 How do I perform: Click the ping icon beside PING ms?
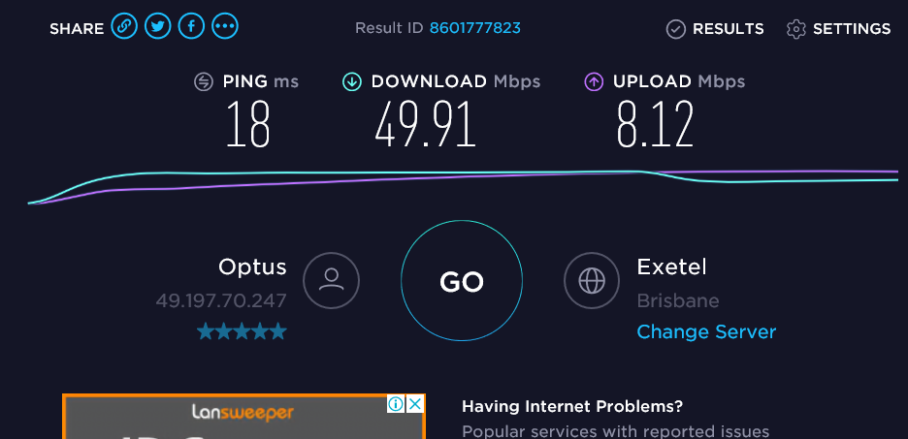pos(204,81)
